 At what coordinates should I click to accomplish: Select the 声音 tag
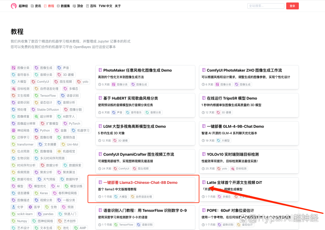[x=63, y=68]
